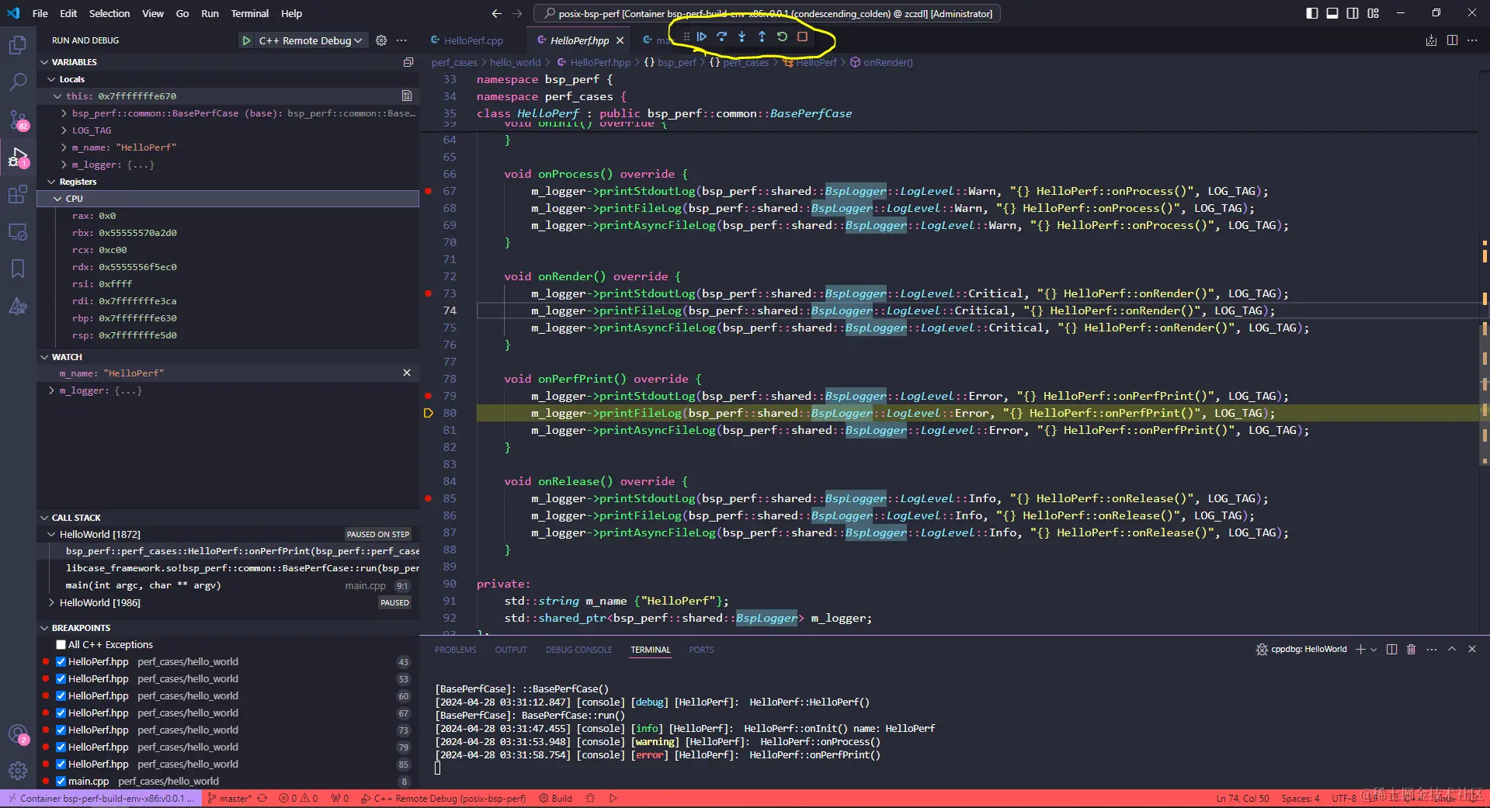Disable the HelloPerf.hpp breakpoint at line 73
Image resolution: width=1490 pixels, height=808 pixels.
click(61, 730)
